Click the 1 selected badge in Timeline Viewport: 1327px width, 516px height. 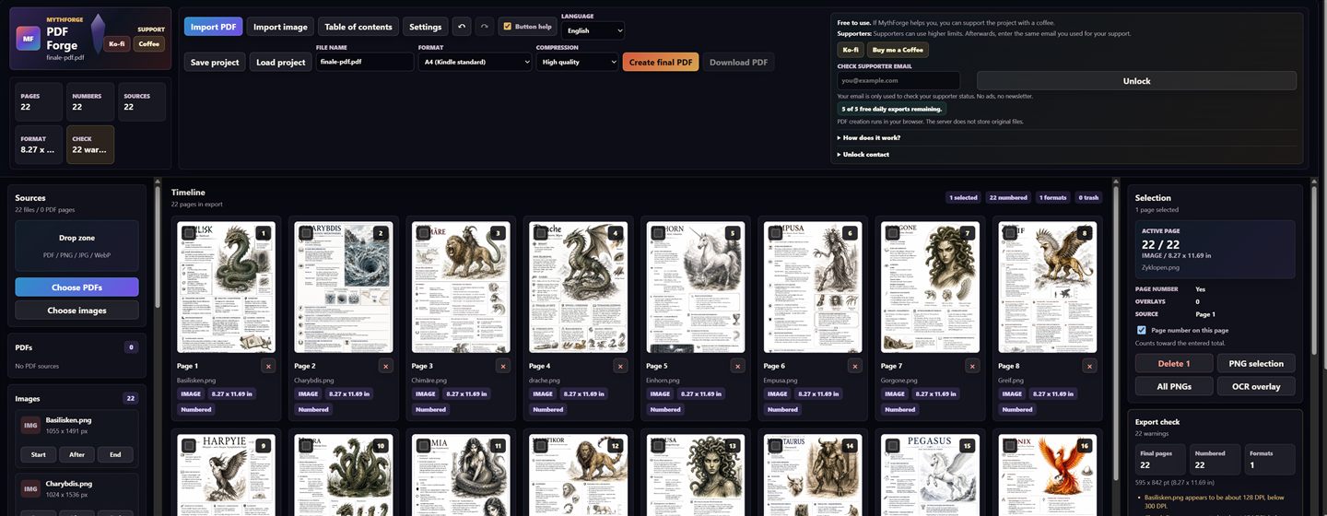[964, 197]
